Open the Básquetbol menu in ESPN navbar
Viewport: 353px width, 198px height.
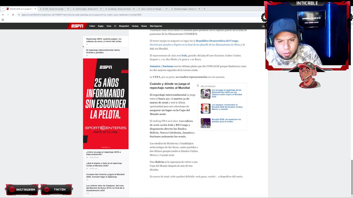point(124,26)
